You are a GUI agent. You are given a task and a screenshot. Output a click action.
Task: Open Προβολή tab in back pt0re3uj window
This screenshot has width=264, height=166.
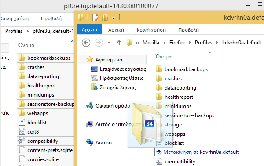tap(51, 18)
